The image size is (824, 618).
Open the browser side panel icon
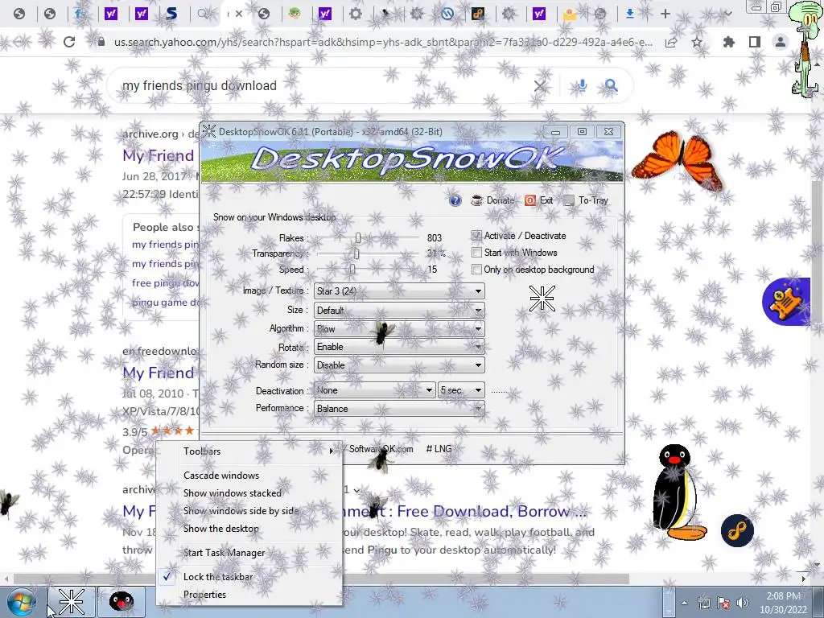click(x=755, y=42)
